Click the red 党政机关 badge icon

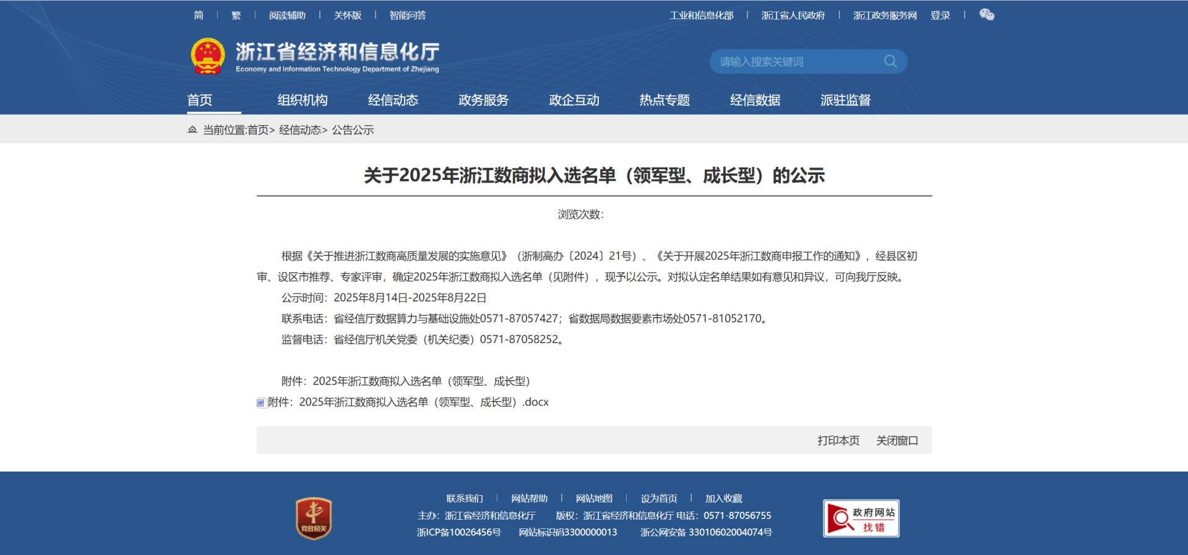(x=314, y=518)
